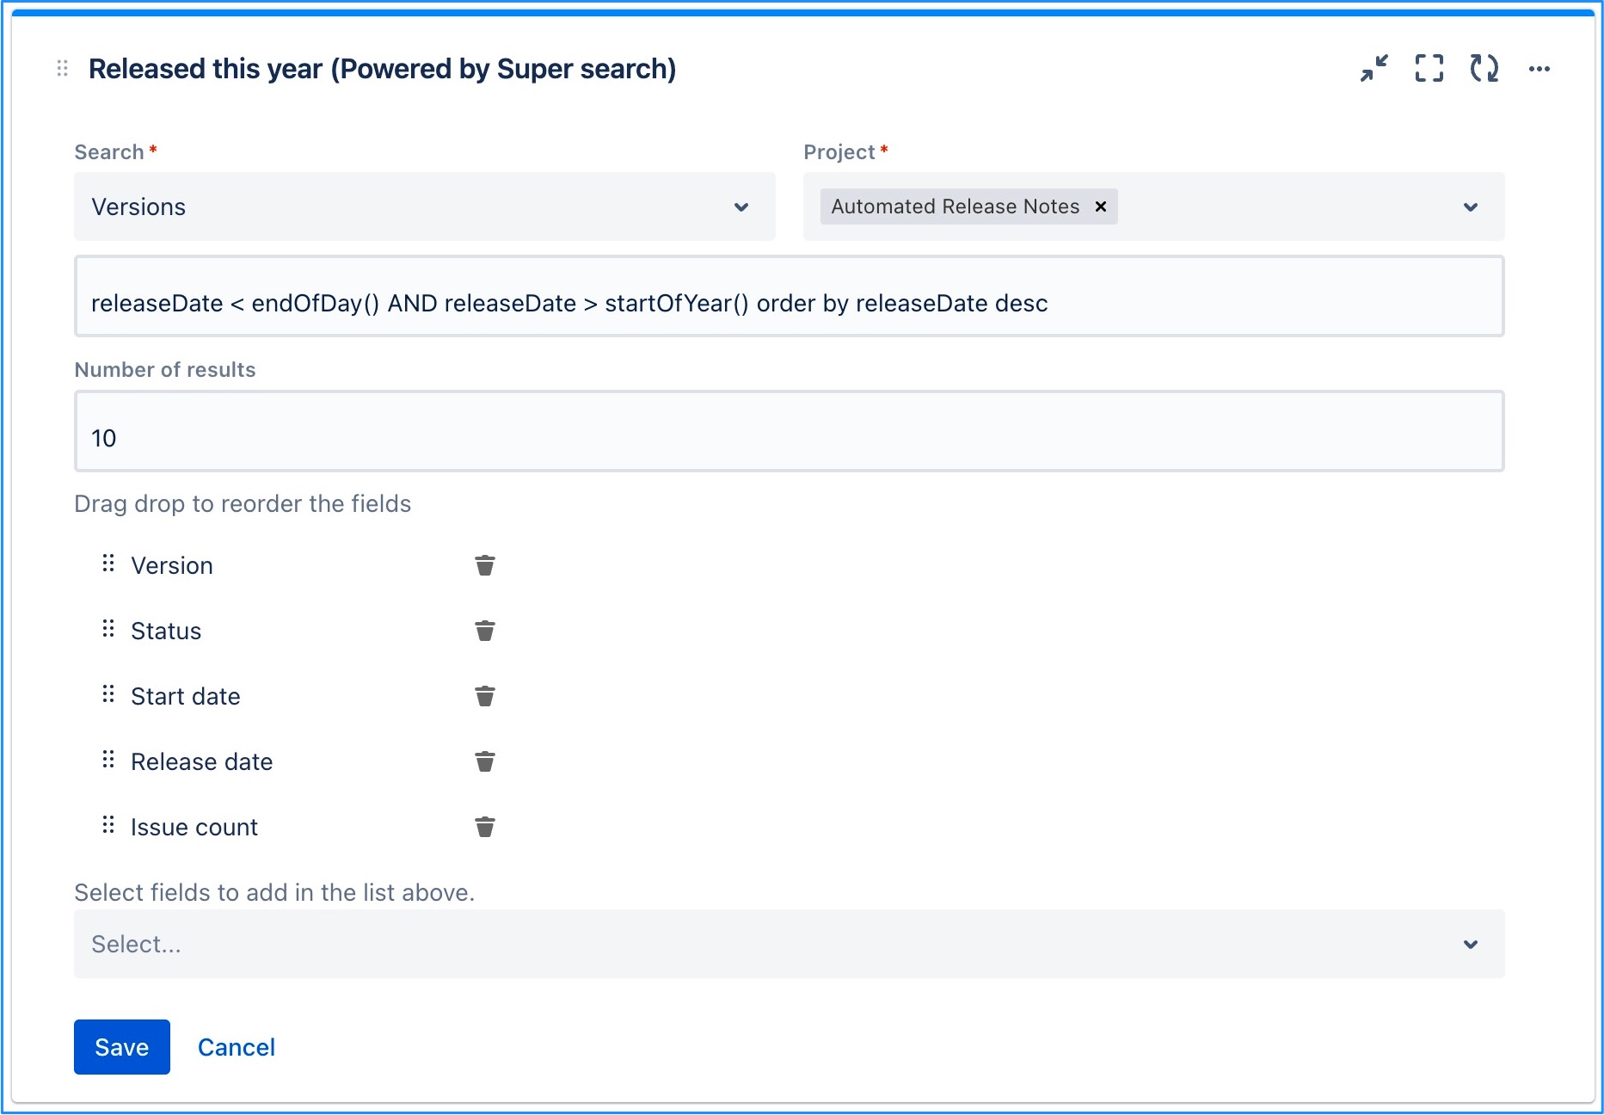Refresh the Released this year gadget

pyautogui.click(x=1484, y=69)
